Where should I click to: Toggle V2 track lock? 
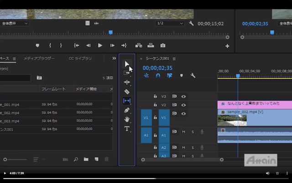(155, 105)
